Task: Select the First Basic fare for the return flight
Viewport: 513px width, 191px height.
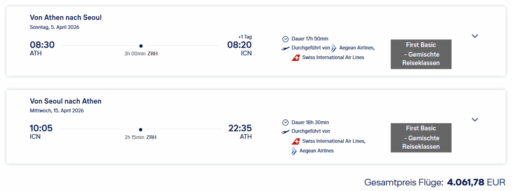Action: click(421, 138)
